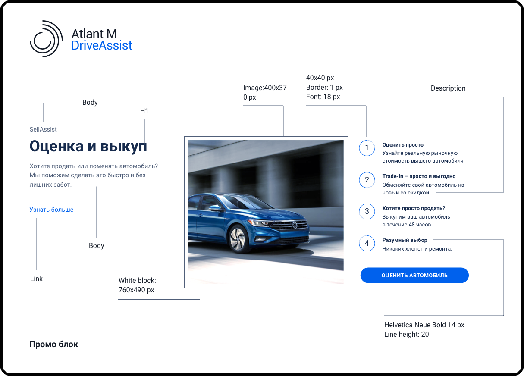Click the Trade-in – просто и выгодно title

click(x=419, y=176)
